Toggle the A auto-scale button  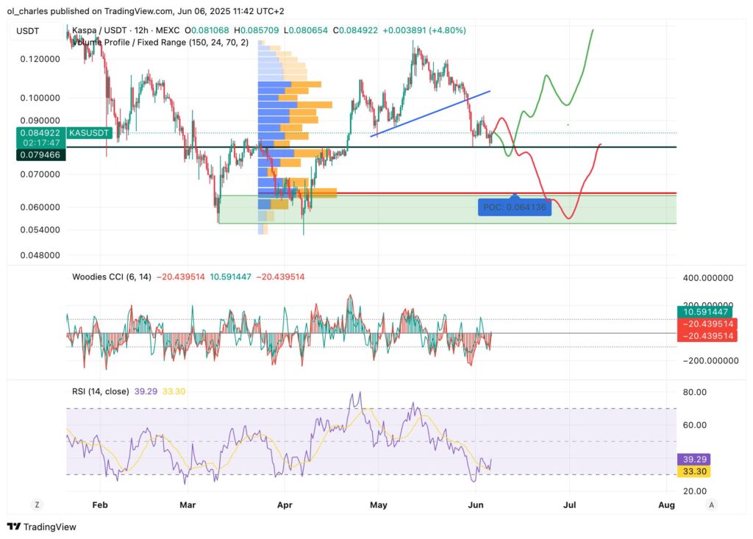click(x=711, y=504)
